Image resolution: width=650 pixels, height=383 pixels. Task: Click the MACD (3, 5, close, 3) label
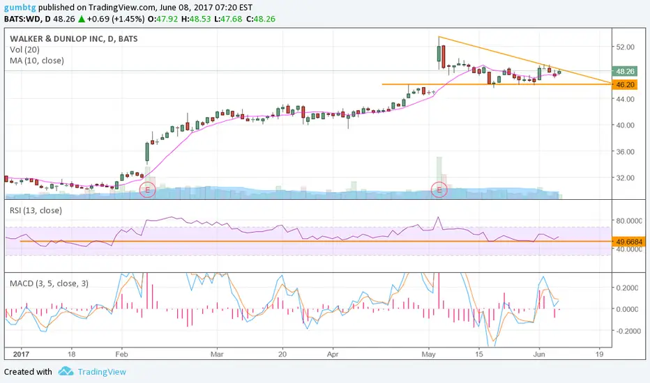click(50, 283)
